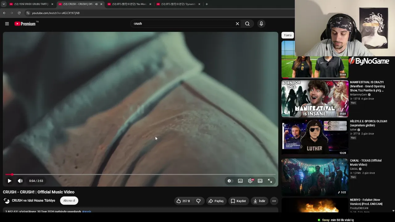Switch the player to theater mode
The width and height of the screenshot is (395, 222).
(x=260, y=181)
